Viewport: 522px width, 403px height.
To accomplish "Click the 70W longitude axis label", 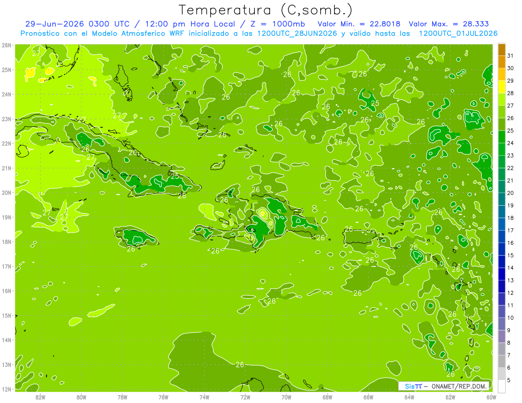I will tap(286, 397).
